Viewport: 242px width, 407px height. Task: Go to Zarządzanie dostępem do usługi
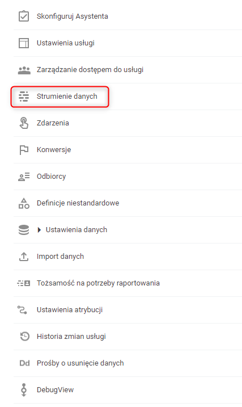click(90, 70)
